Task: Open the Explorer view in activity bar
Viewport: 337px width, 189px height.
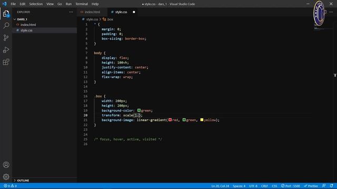Action: [6, 14]
